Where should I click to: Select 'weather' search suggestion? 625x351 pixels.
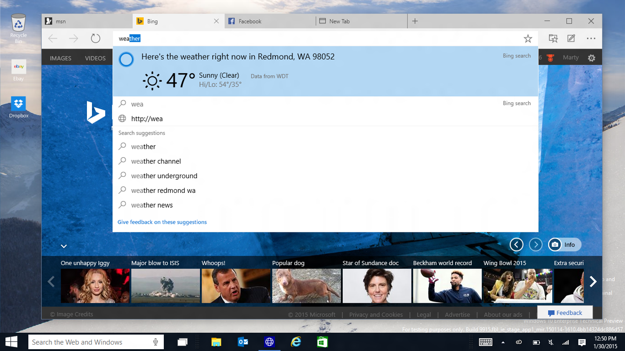[x=325, y=146]
